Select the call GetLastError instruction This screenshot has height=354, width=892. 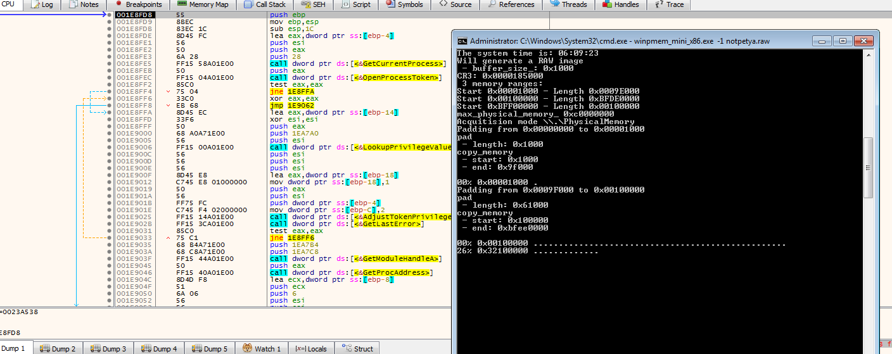tap(347, 224)
